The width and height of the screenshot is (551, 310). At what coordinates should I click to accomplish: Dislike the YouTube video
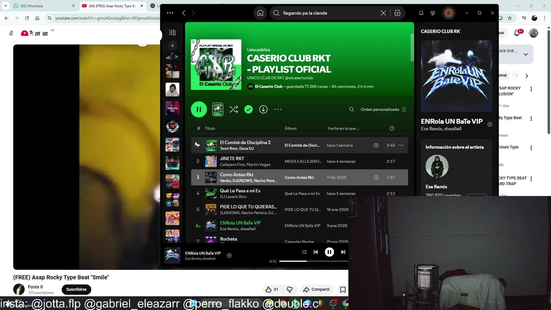(x=289, y=289)
